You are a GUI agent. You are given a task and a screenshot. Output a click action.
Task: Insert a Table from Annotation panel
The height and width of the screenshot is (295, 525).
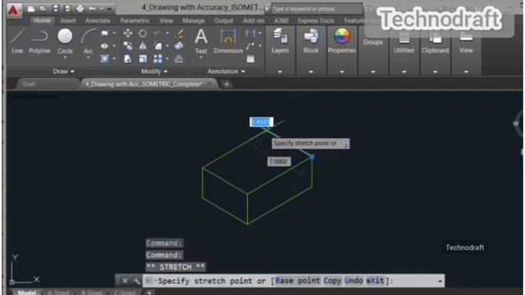click(250, 59)
